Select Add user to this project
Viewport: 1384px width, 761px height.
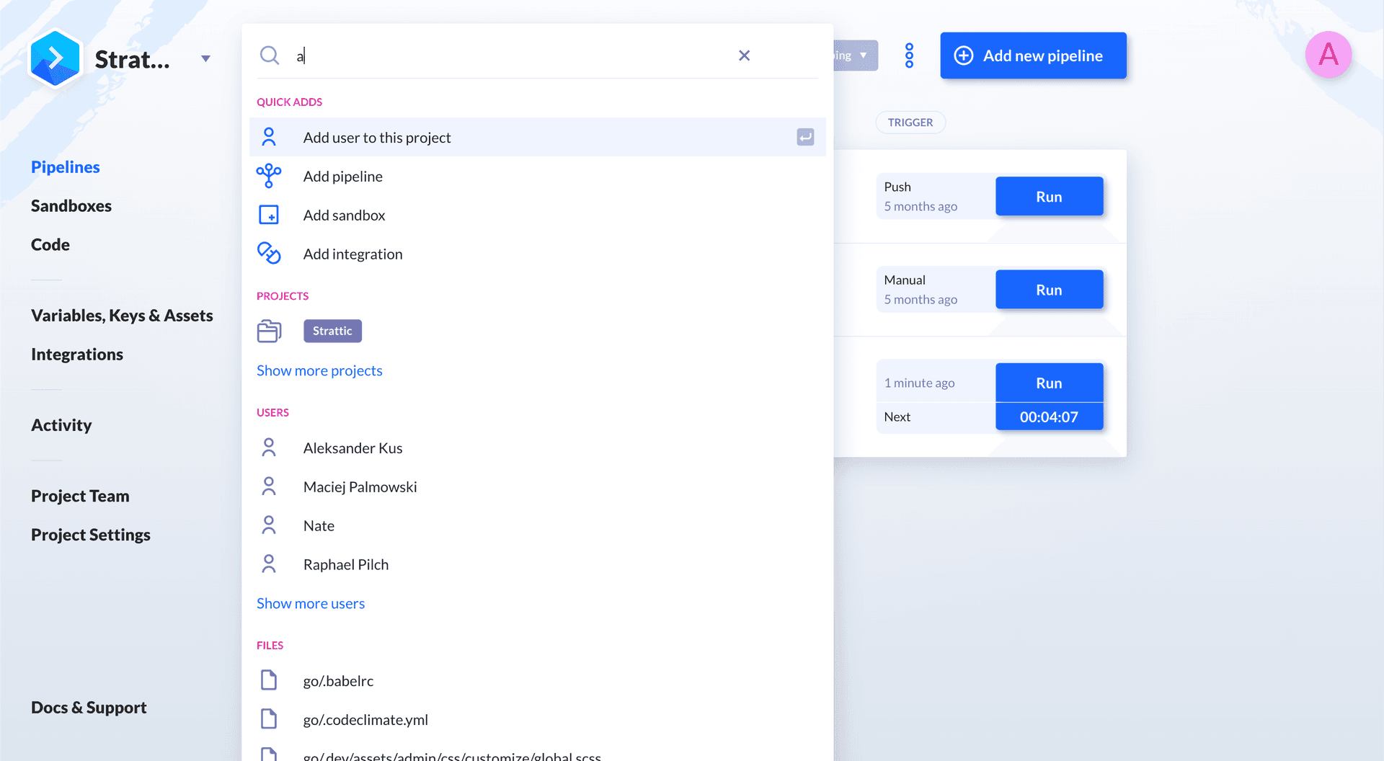pos(377,138)
